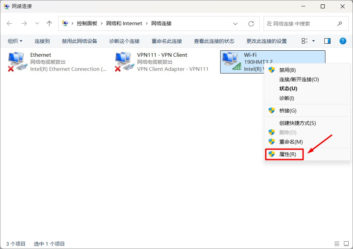Choose 属性(R) from the context menu
Screen dimensions: 353x249
(307, 154)
